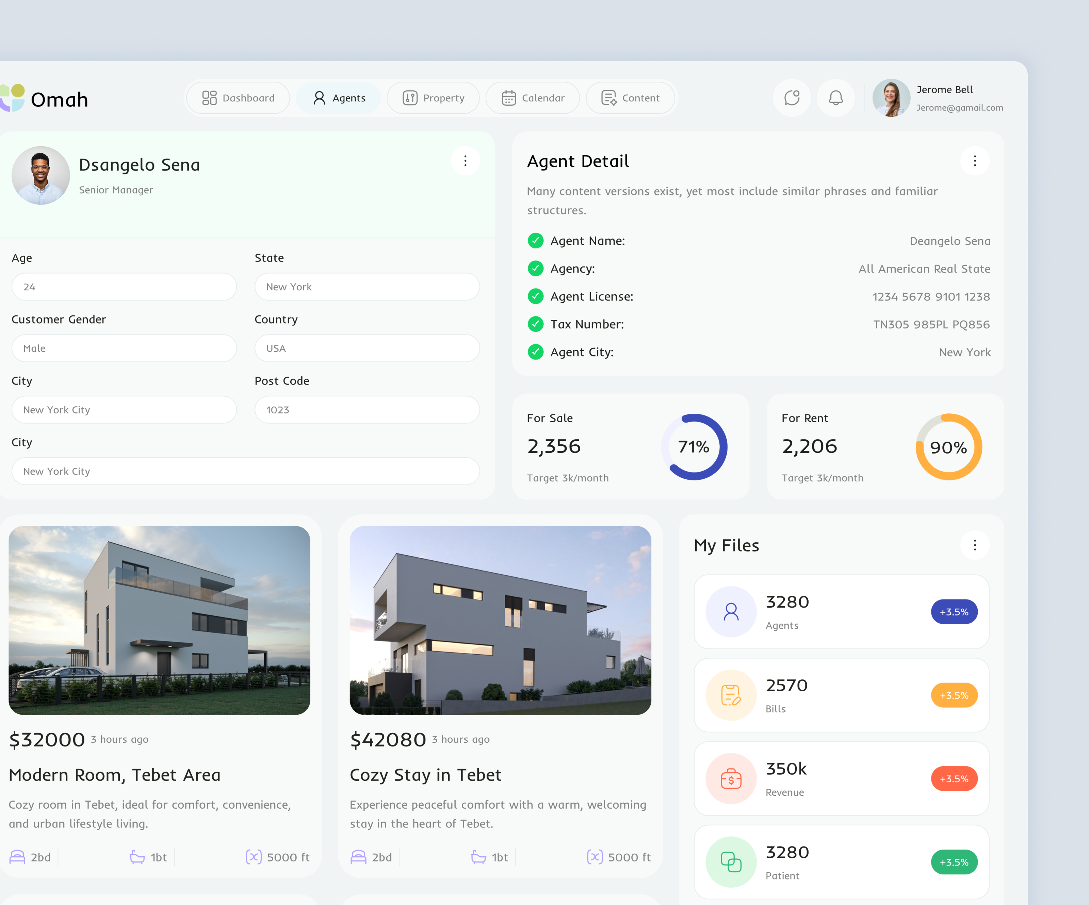
Task: Click the Bills clipboard icon
Action: (x=731, y=695)
